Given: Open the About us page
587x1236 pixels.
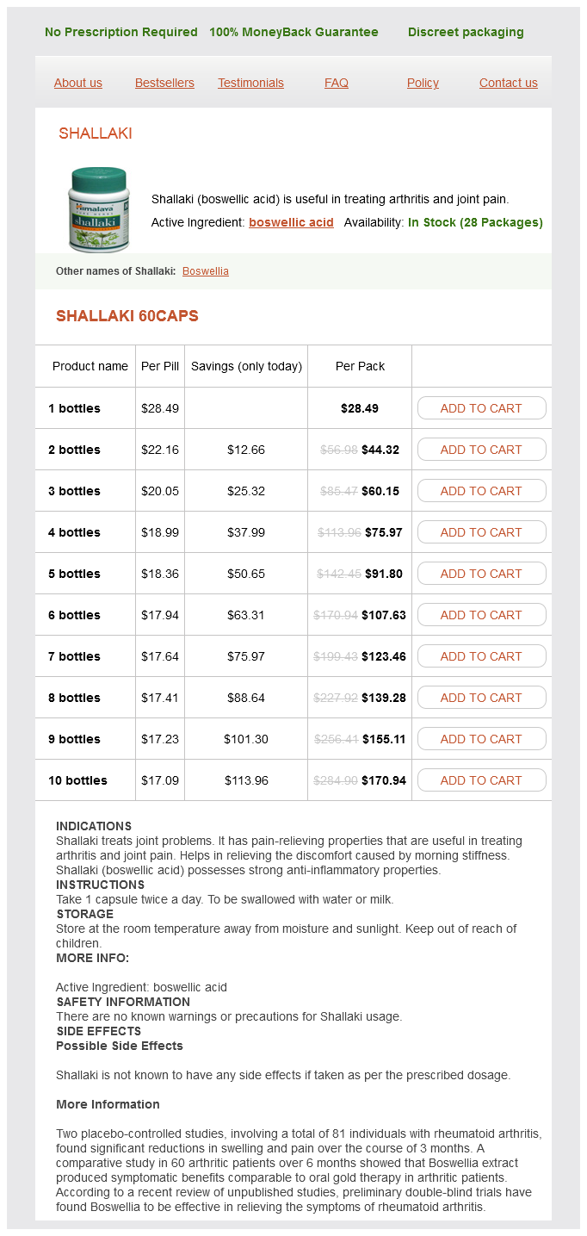Looking at the screenshot, I should 78,83.
